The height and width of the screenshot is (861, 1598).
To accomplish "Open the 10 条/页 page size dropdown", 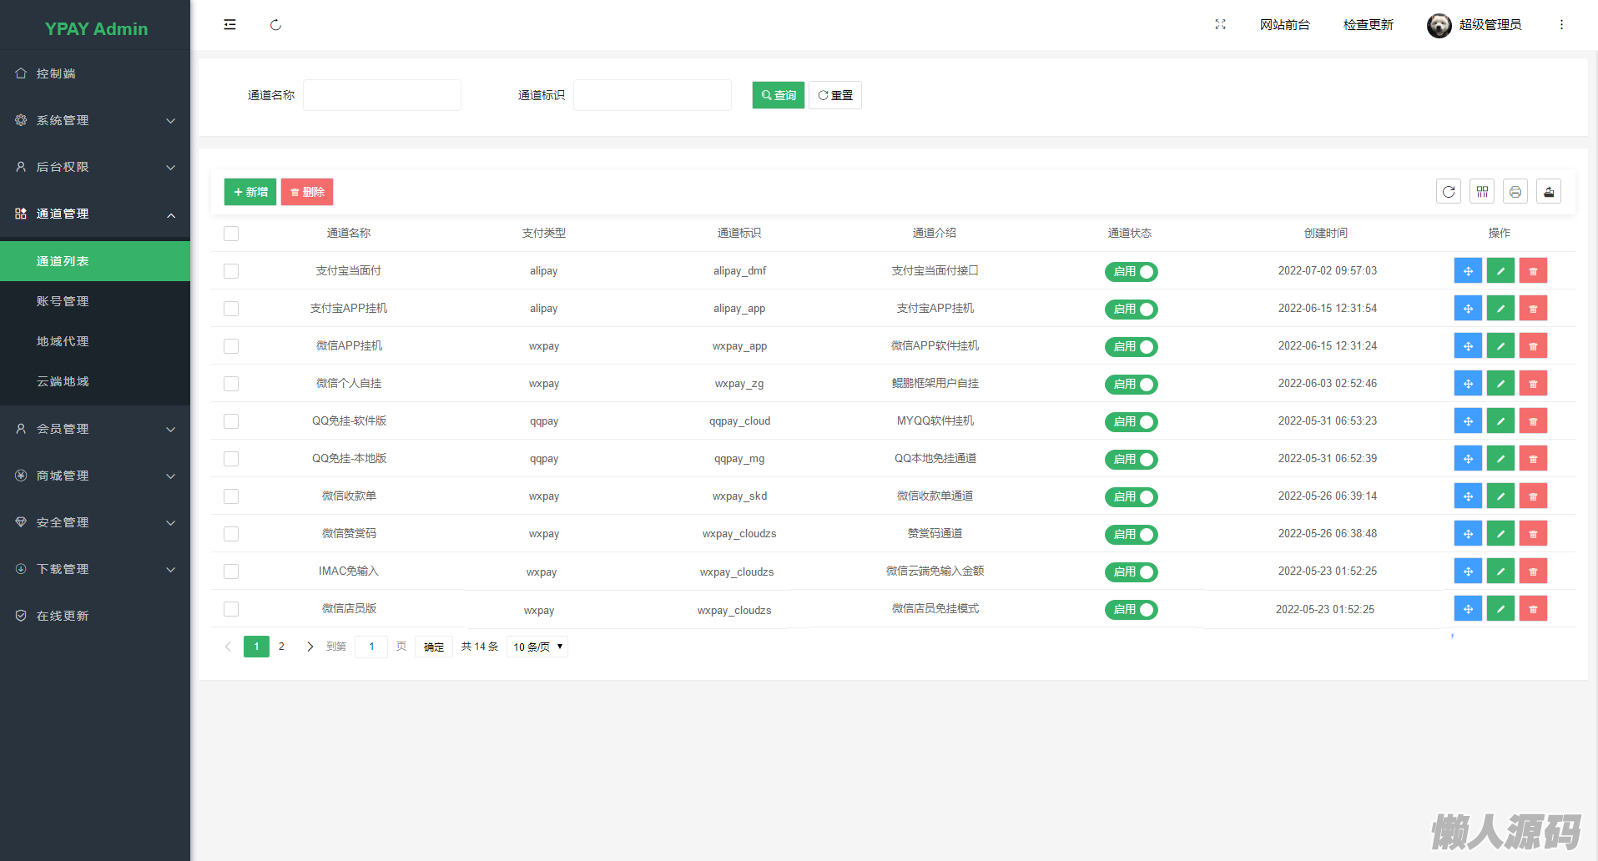I will [537, 647].
